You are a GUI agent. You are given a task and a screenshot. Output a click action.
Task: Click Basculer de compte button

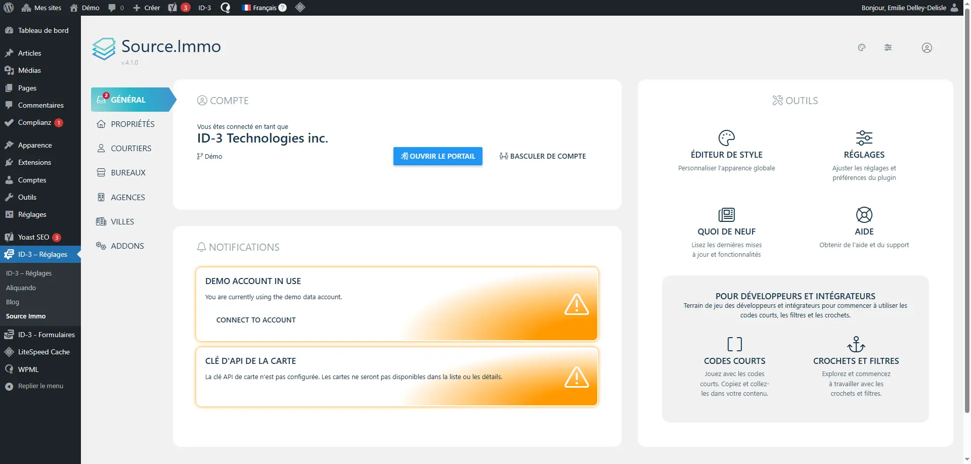(543, 156)
